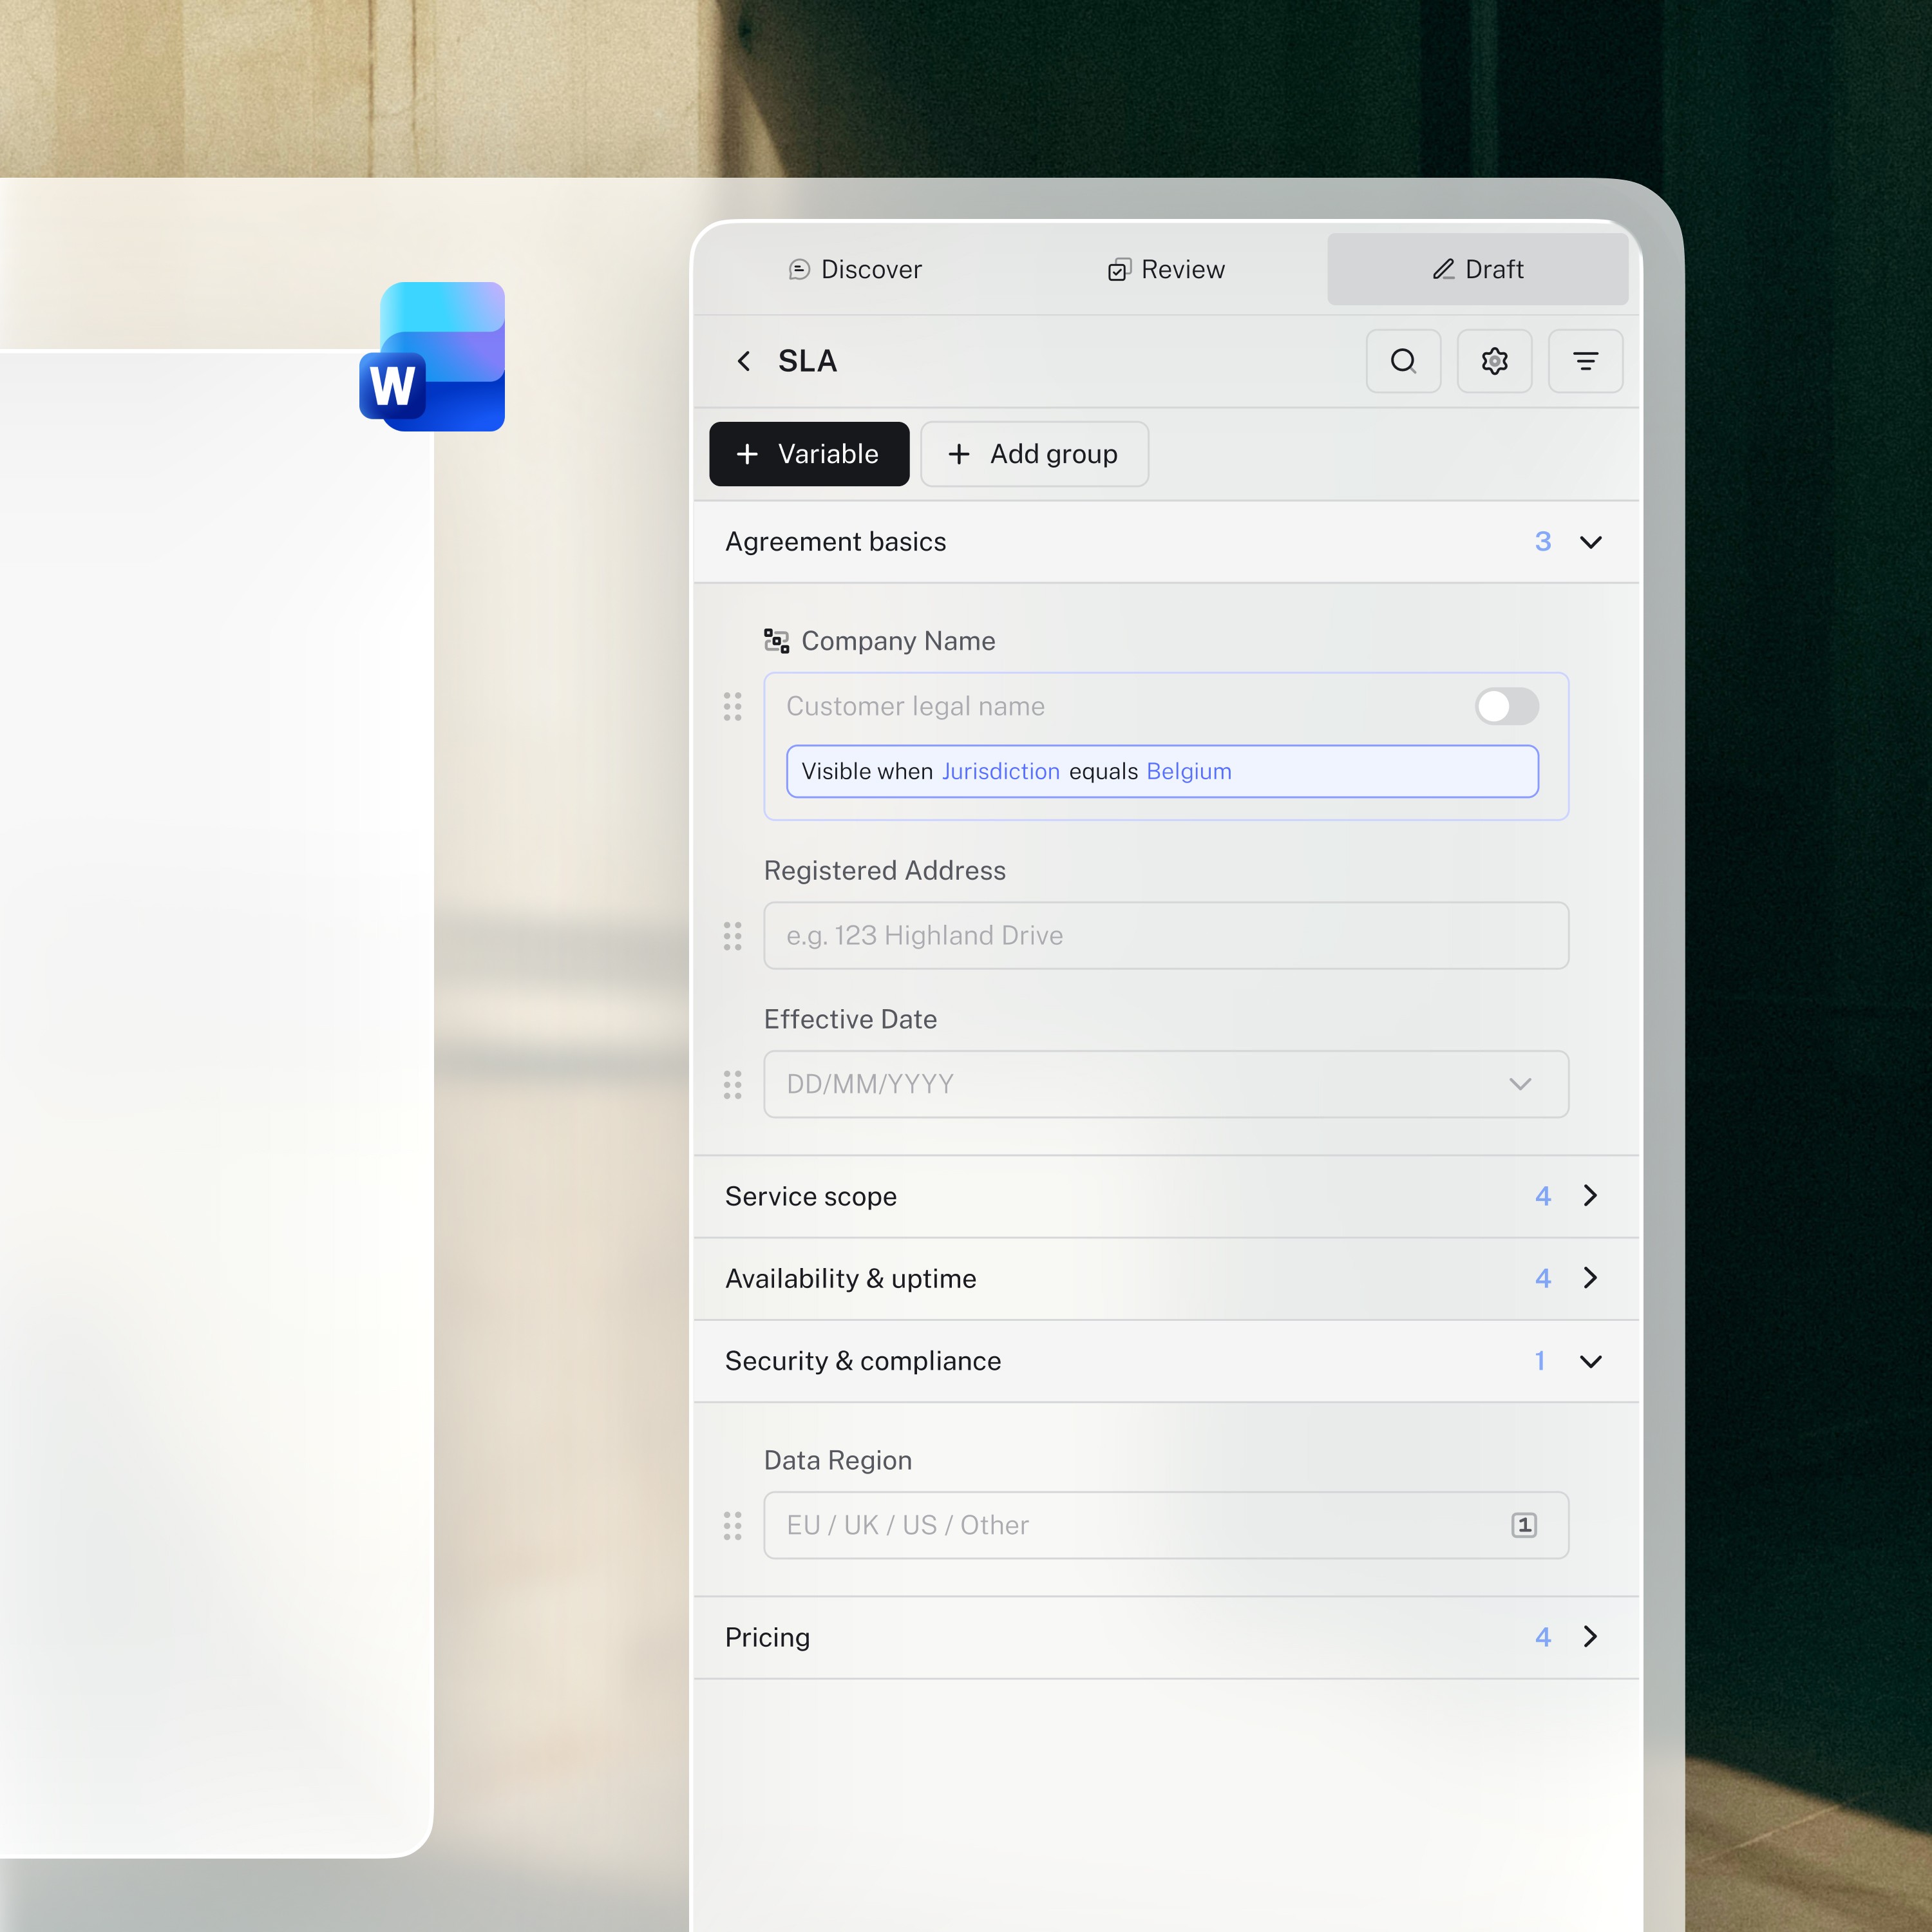
Task: Click the search magnifier icon
Action: pos(1403,361)
